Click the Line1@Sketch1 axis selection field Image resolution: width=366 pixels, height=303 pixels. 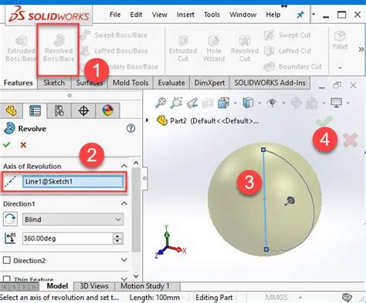point(73,182)
